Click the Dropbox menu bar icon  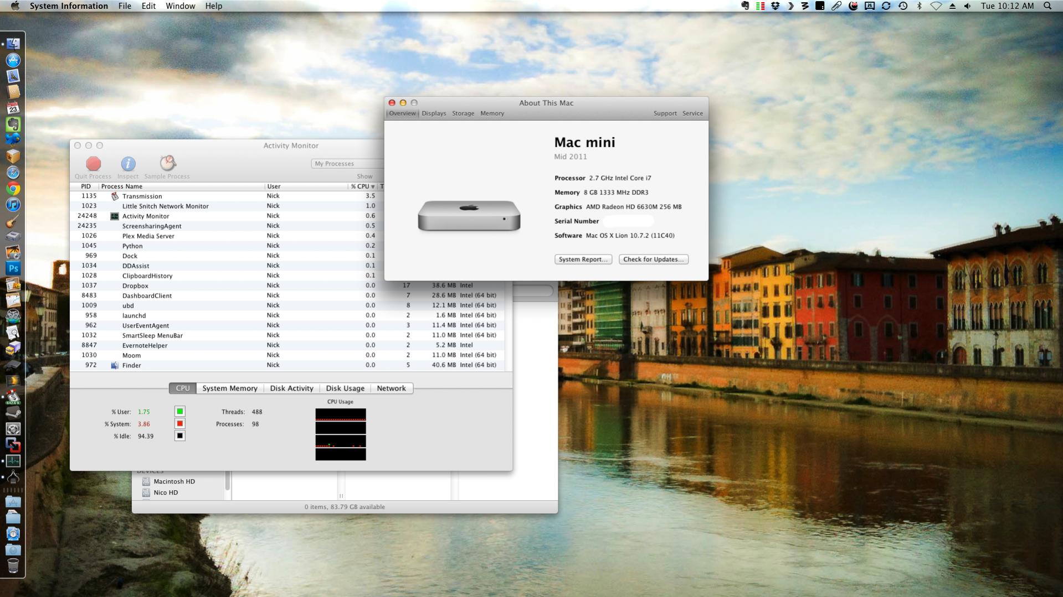(x=775, y=6)
